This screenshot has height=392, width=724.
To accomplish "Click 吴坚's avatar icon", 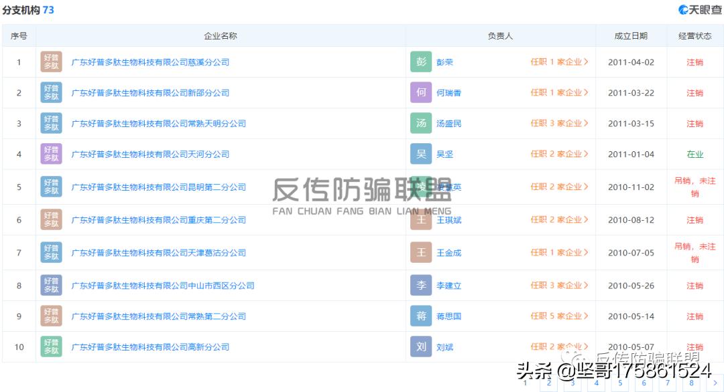I will (420, 153).
